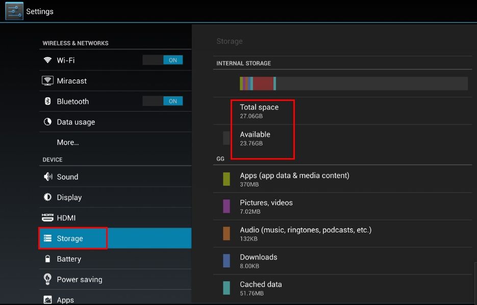The image size is (477, 305).
Task: Tap the Wi-Fi signal icon
Action: pos(47,60)
